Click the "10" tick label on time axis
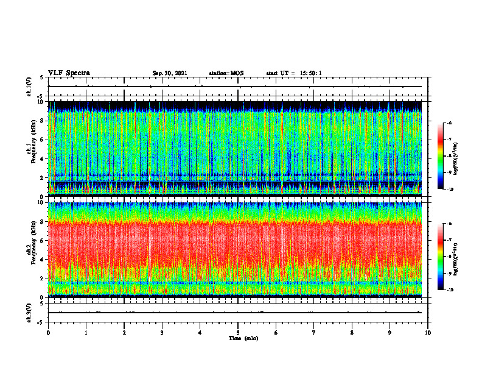This screenshot has height=373, width=482. pyautogui.click(x=428, y=333)
